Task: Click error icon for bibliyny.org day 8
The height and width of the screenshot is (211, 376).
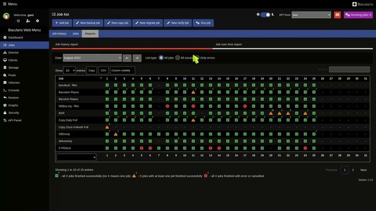Action: click(167, 106)
